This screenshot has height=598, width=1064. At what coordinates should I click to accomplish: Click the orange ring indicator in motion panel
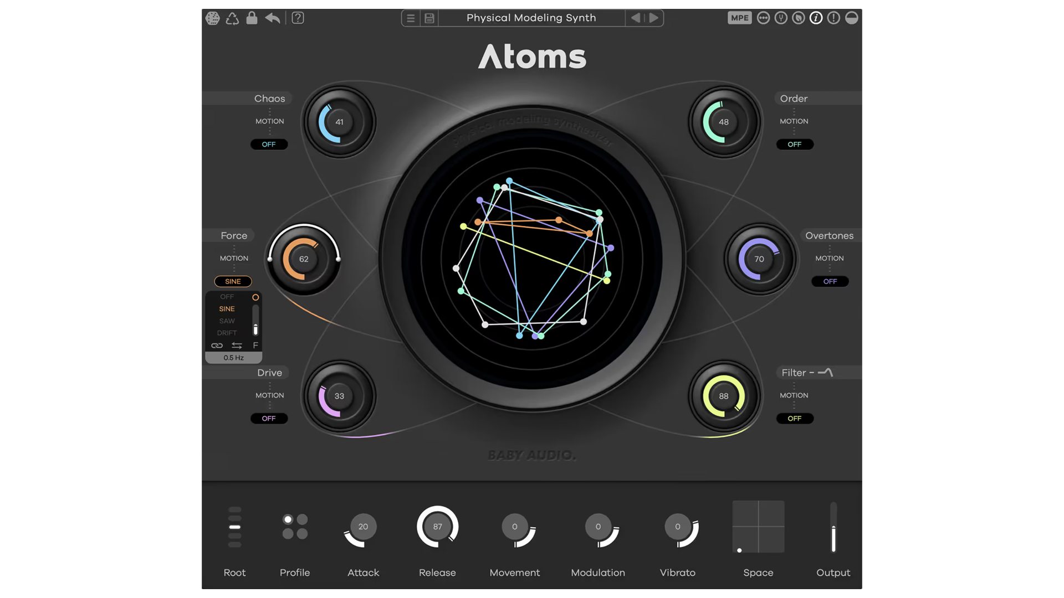(255, 297)
